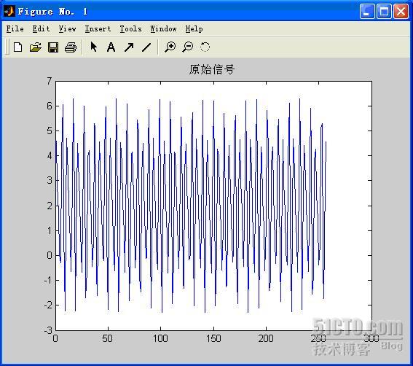
Task: Click the y-axis tick label -2
Action: [x=48, y=305]
